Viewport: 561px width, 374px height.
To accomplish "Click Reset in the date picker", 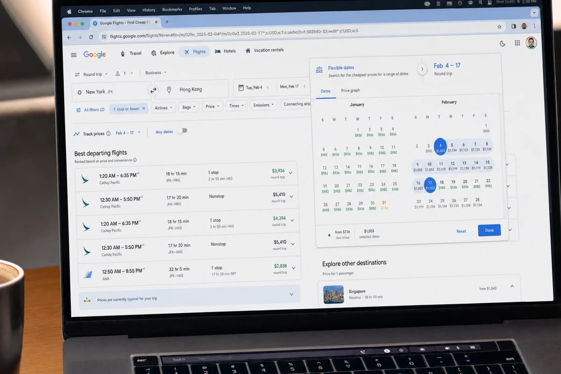I will pyautogui.click(x=461, y=231).
